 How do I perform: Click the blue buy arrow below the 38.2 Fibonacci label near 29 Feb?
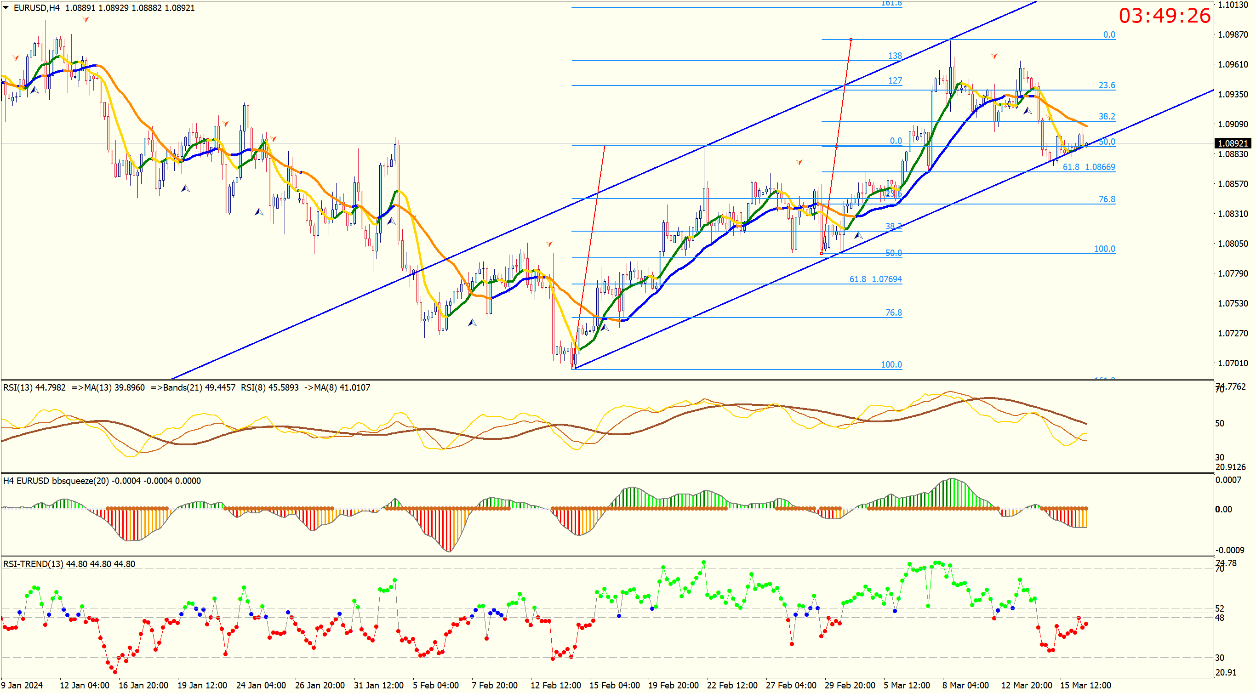pos(859,235)
